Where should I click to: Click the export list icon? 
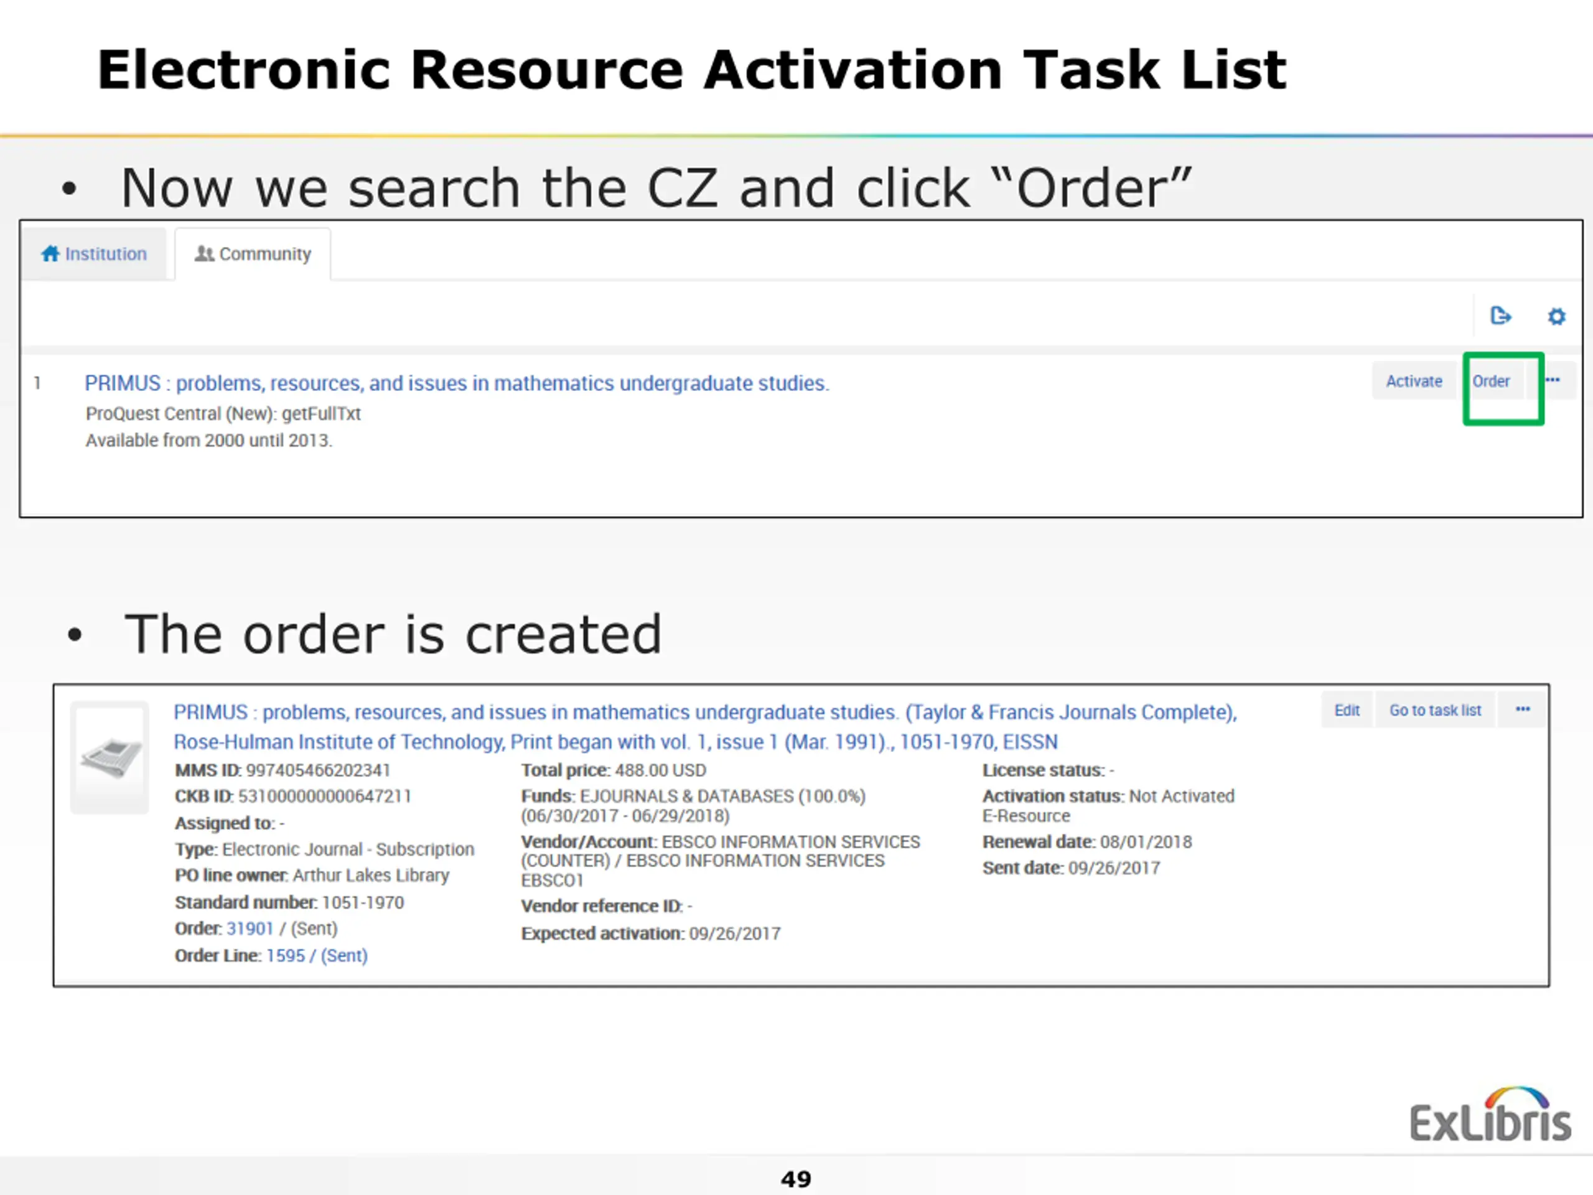[x=1501, y=316]
